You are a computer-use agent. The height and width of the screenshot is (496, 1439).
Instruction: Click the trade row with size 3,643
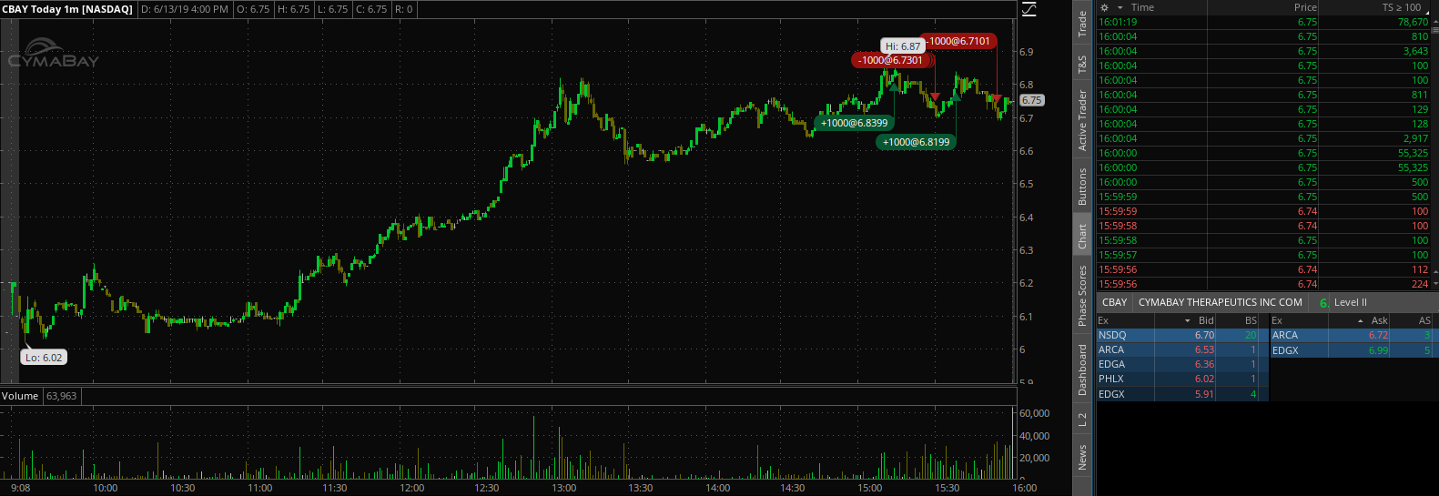coord(1263,51)
